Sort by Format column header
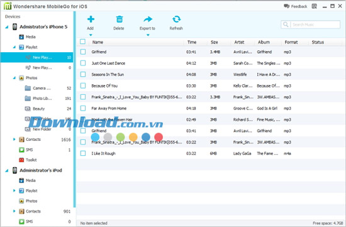This screenshot has height=227, width=346. pyautogui.click(x=291, y=42)
